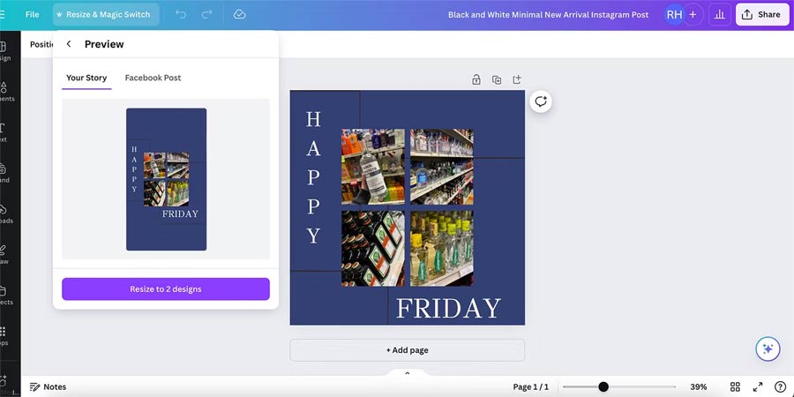Open the Text sidebar tab
The height and width of the screenshot is (397, 794).
tap(3, 132)
